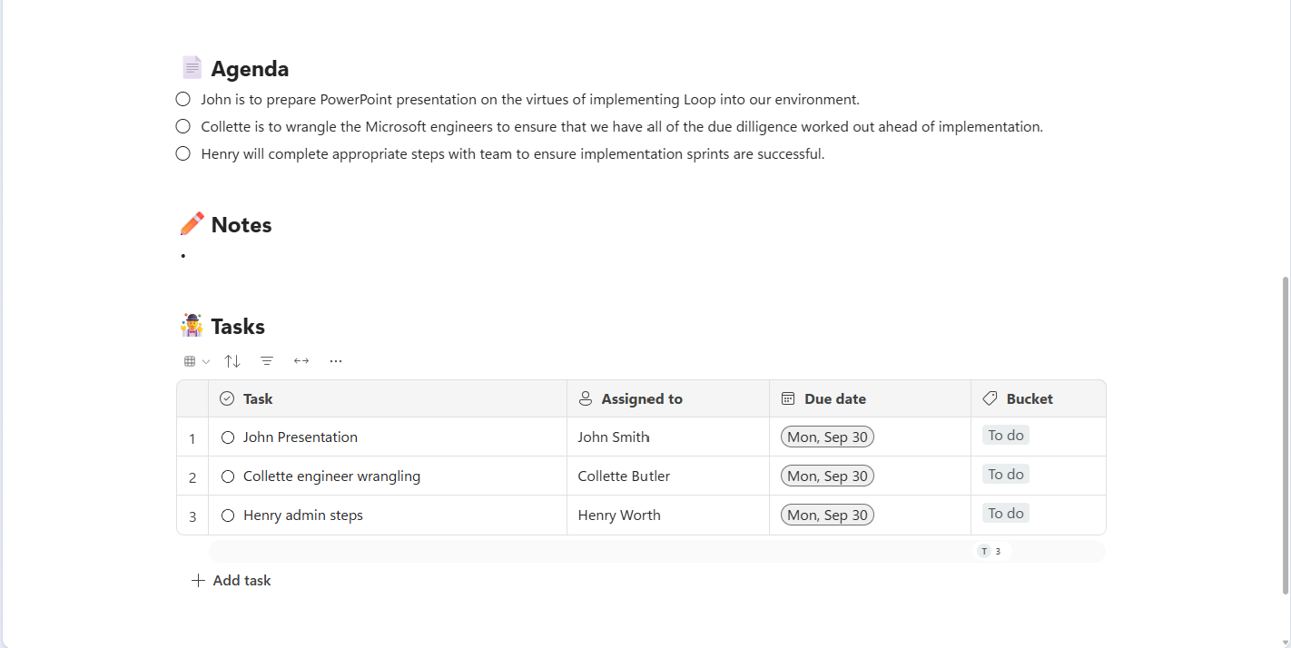Screen dimensions: 1291x648
Task: Click the Tasks heading
Action: click(238, 327)
